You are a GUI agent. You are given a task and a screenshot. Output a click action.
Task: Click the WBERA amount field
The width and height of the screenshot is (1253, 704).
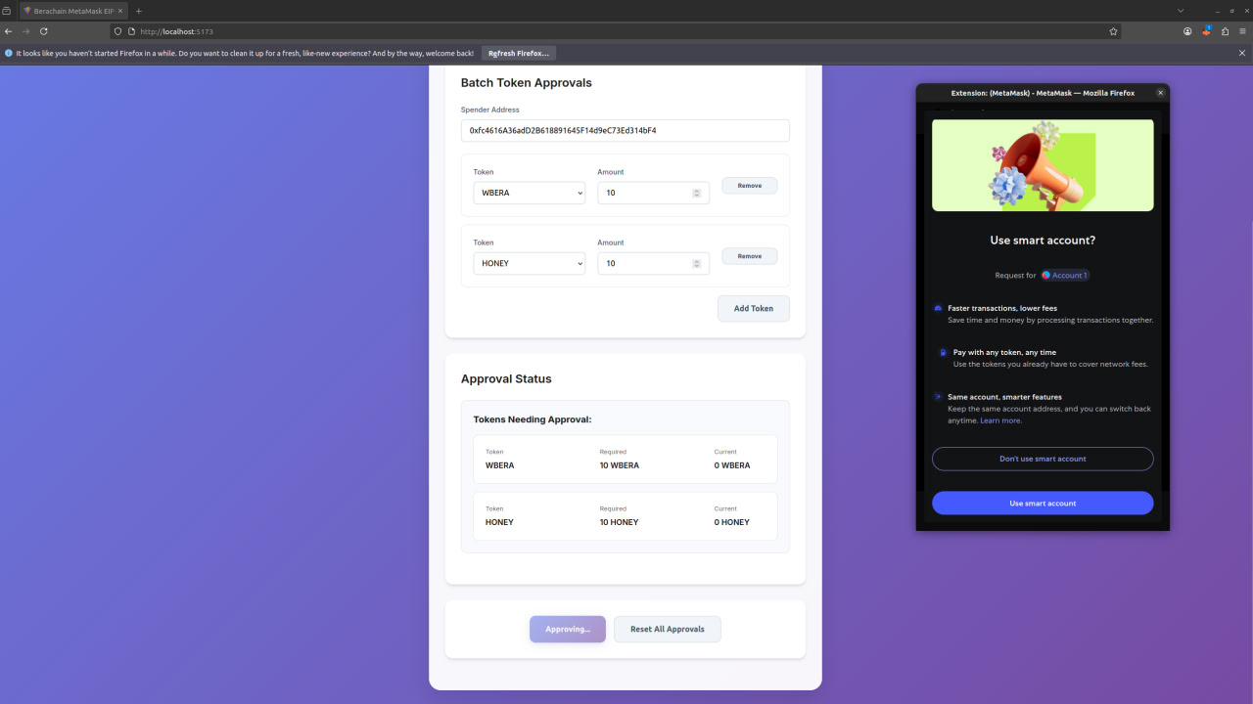(x=653, y=193)
